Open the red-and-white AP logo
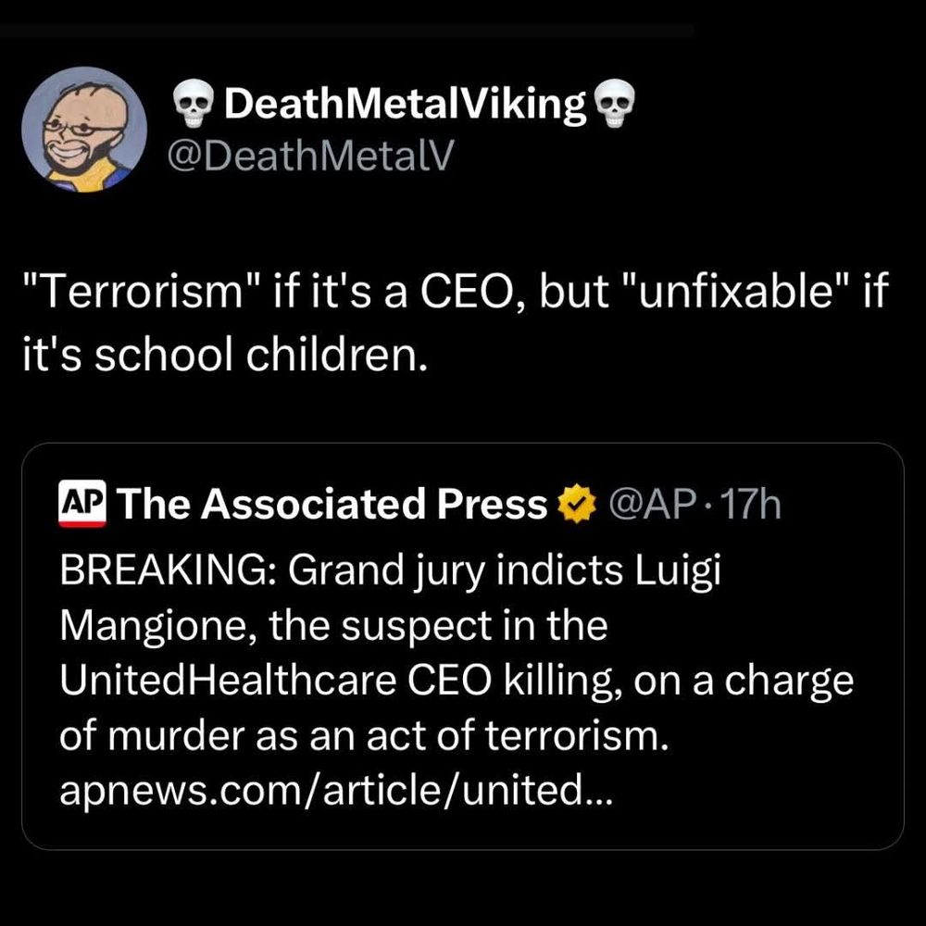This screenshot has height=926, width=926. pos(82,503)
